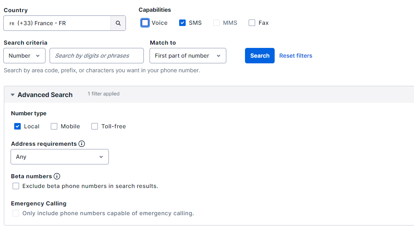Exclude beta phone numbers checkbox
414x229 pixels.
pyautogui.click(x=16, y=186)
